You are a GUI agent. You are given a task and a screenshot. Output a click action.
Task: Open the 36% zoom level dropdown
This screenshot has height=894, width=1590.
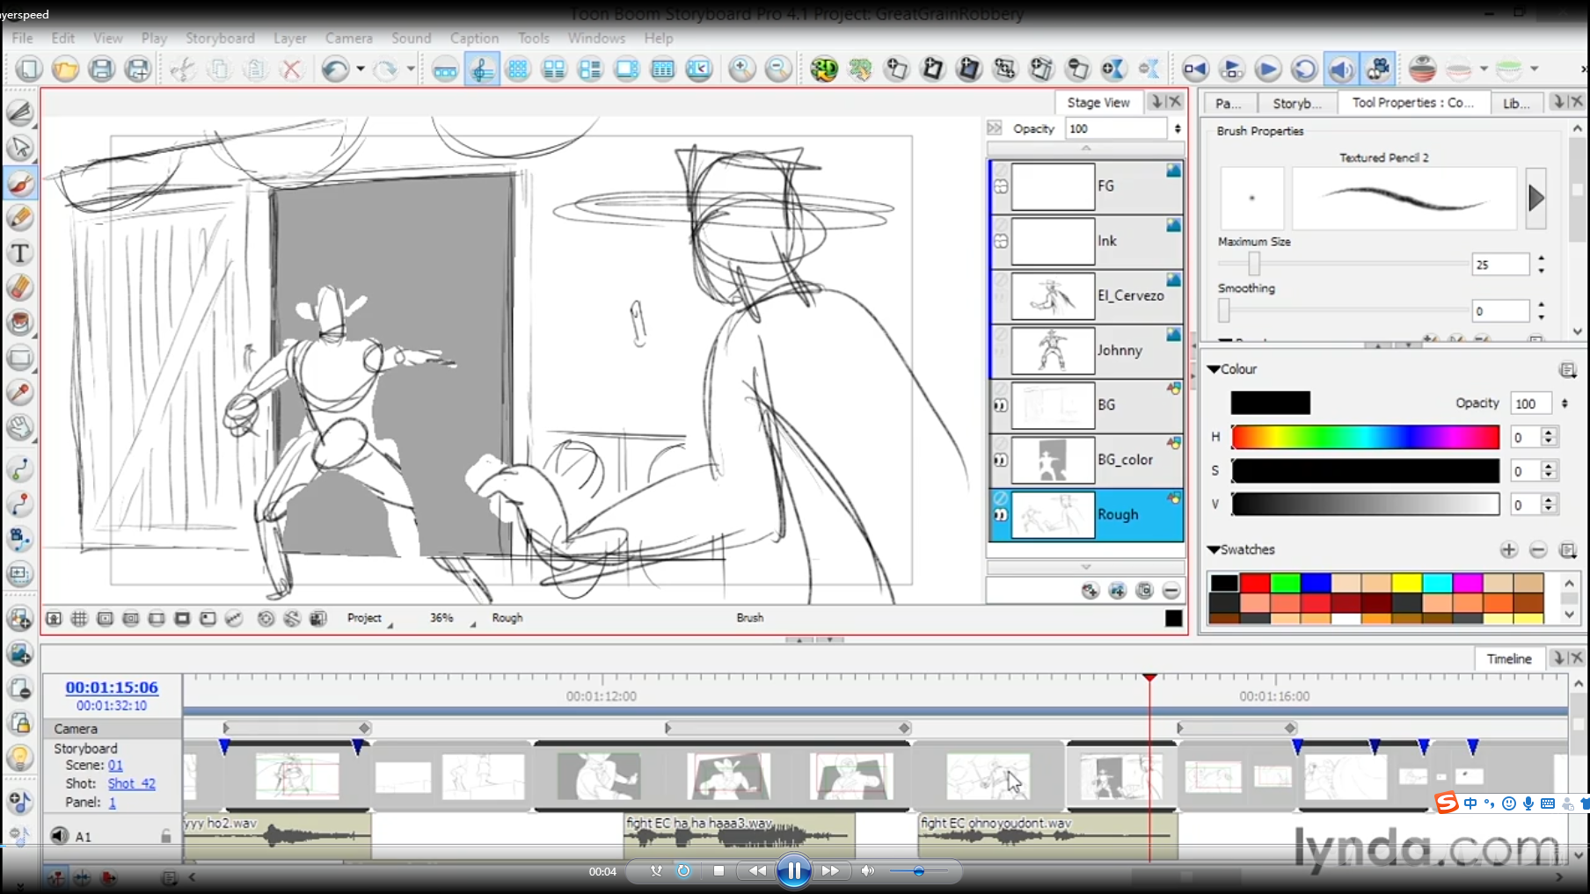pyautogui.click(x=452, y=619)
